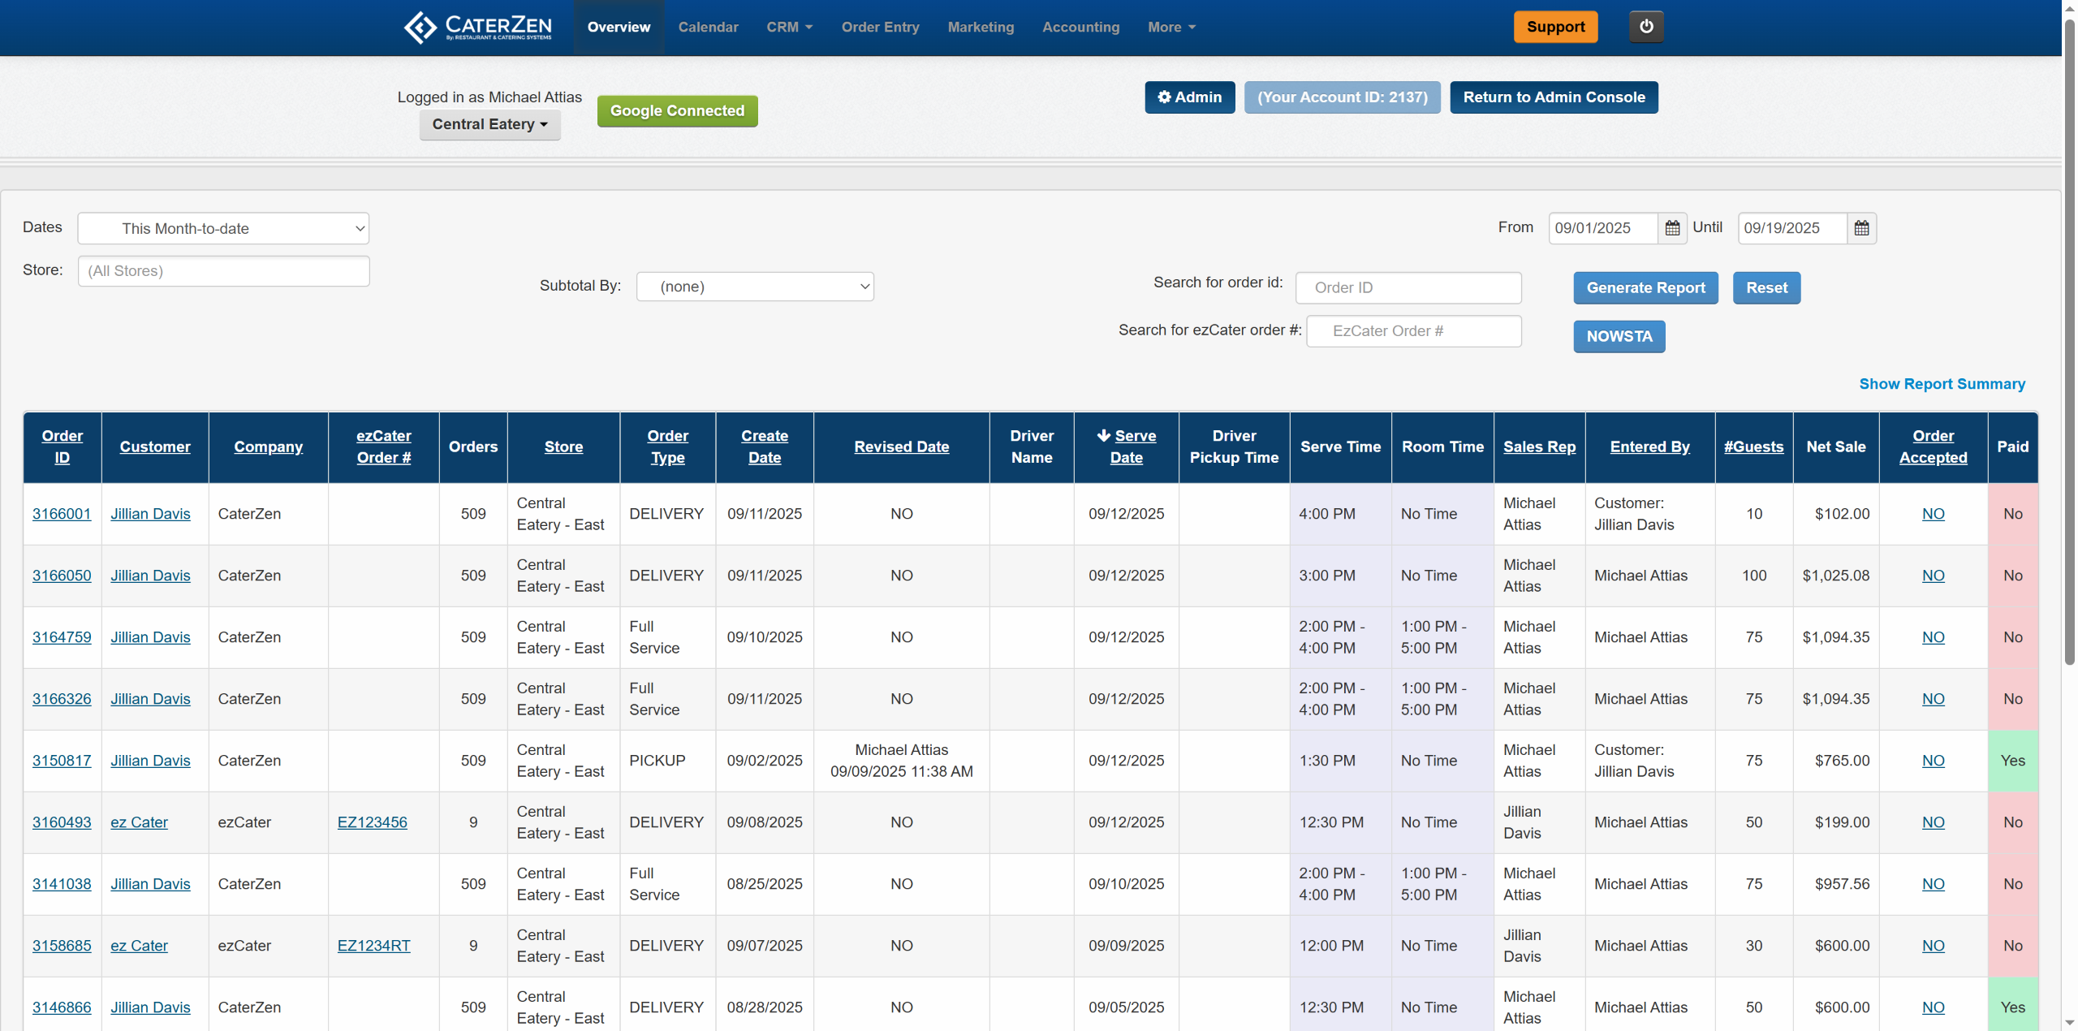This screenshot has height=1031, width=2078.
Task: Open the More menu
Action: tap(1170, 28)
